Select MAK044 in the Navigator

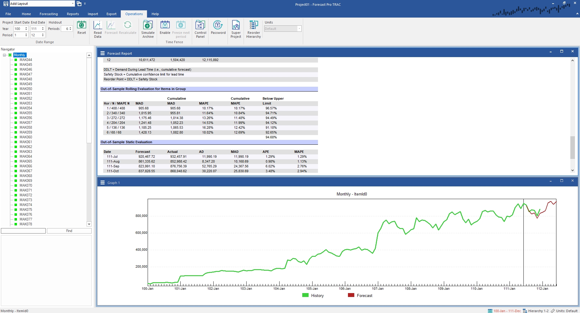[26, 60]
